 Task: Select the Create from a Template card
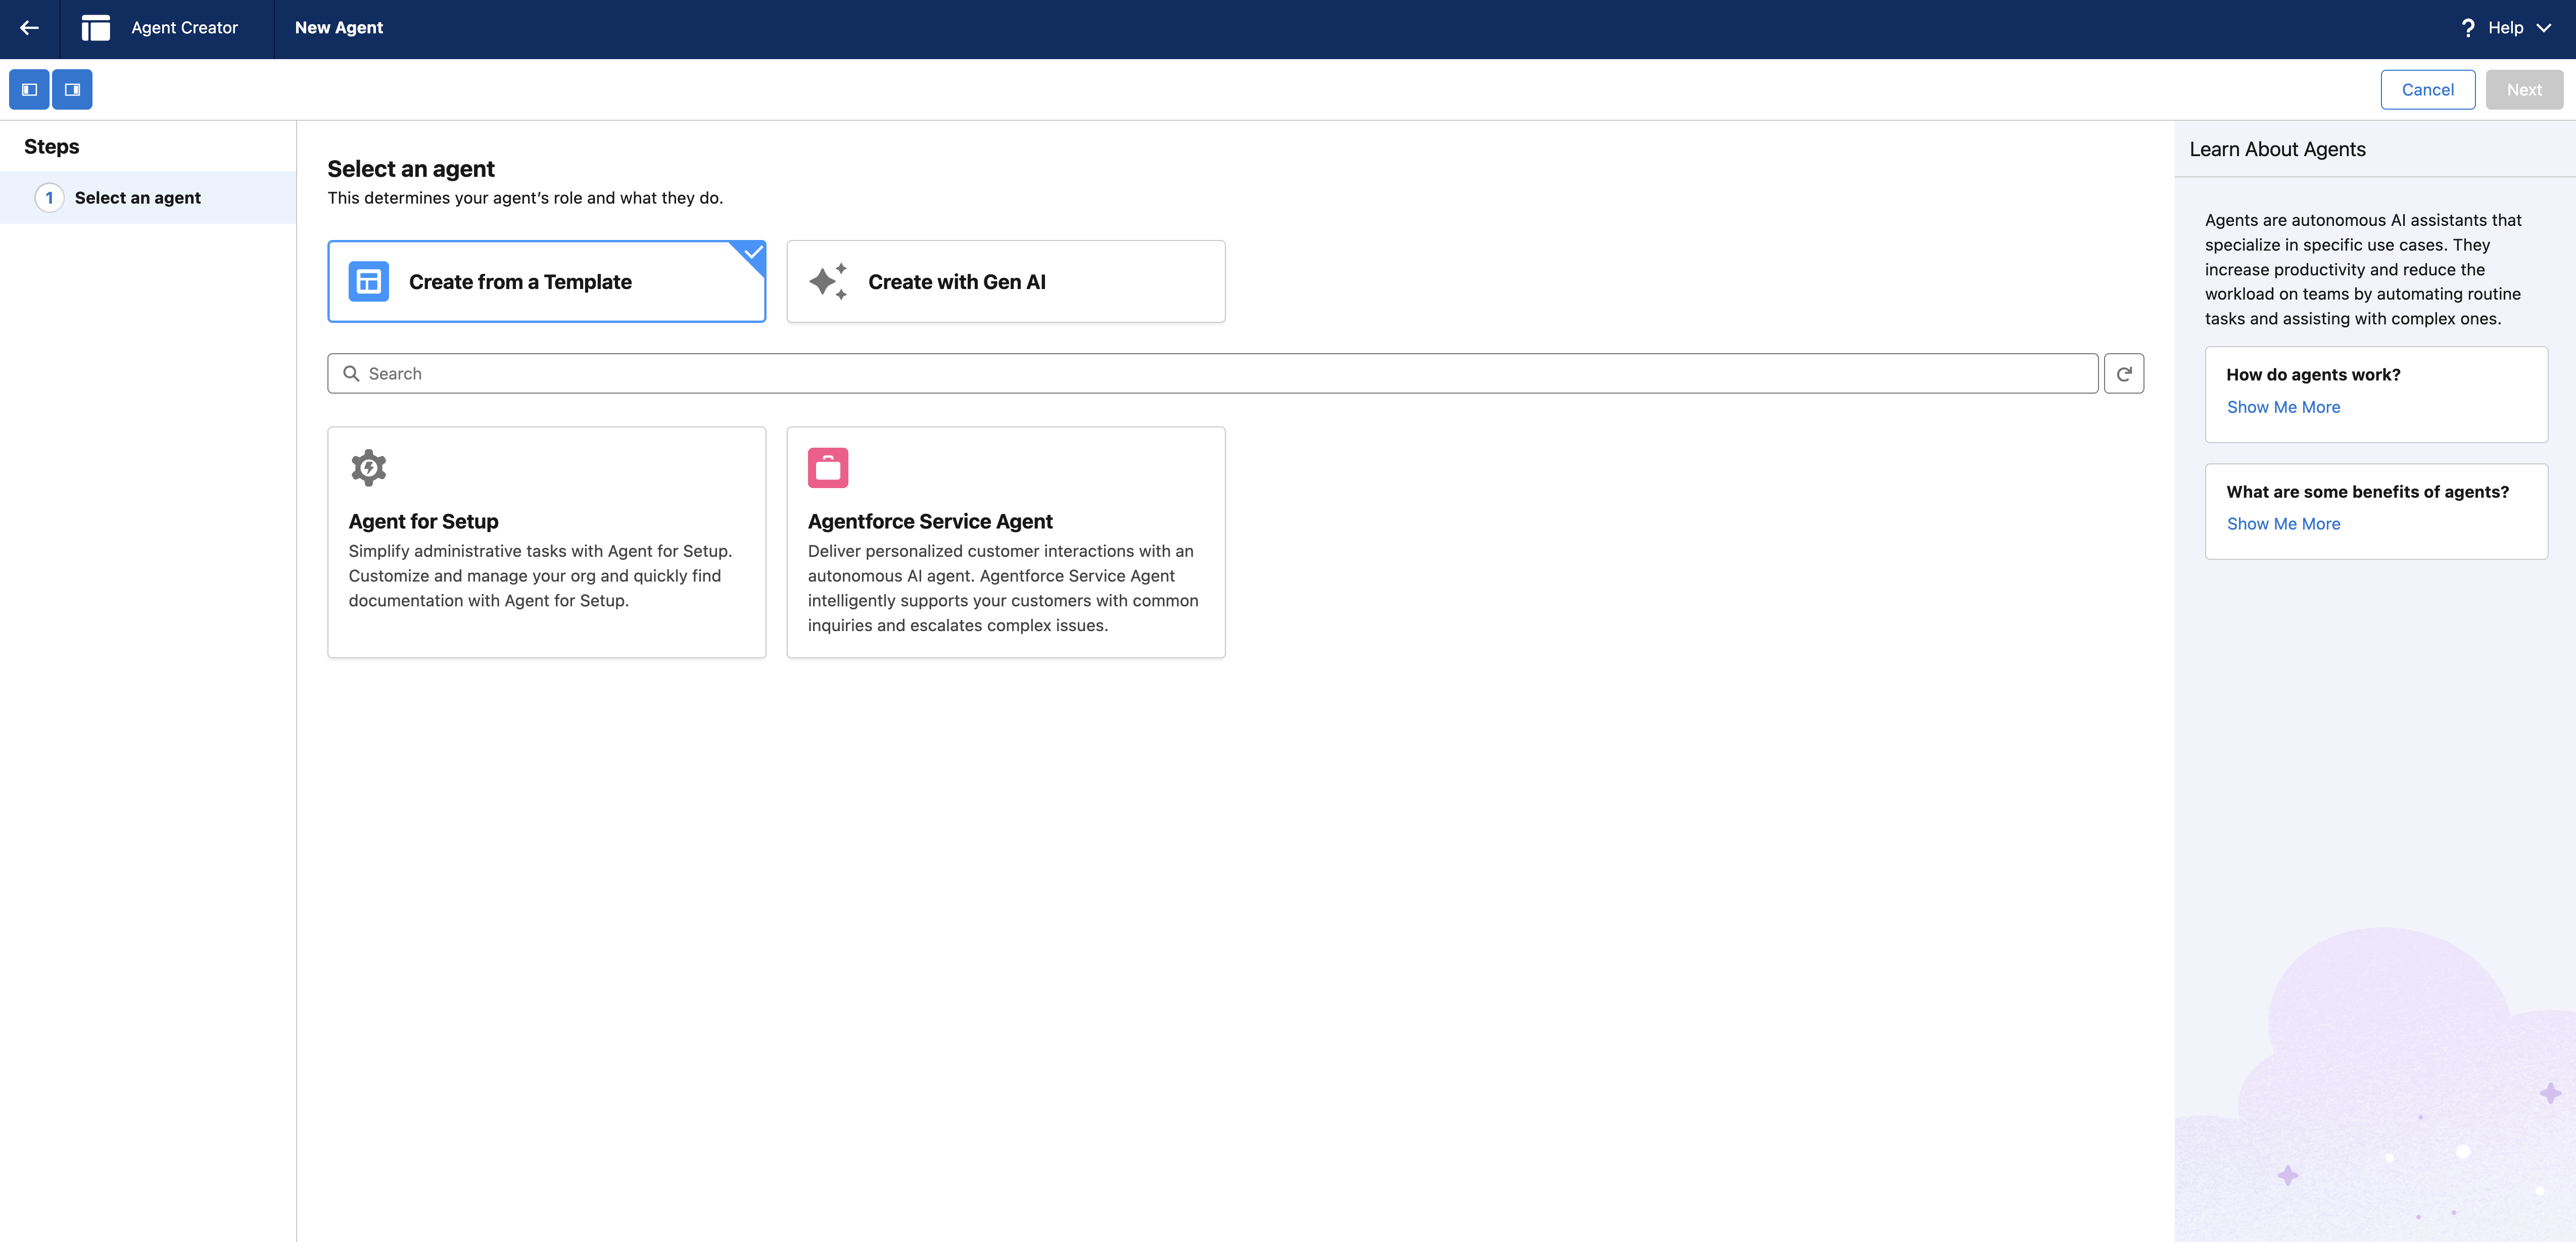tap(546, 282)
